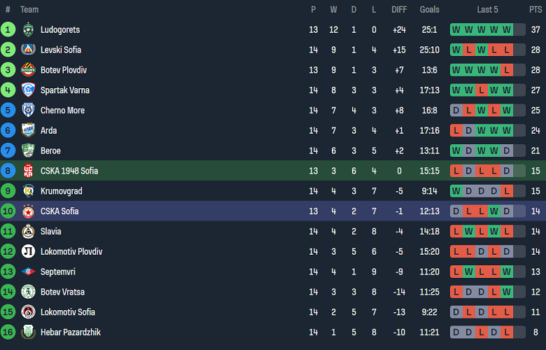
Task: Click the Hebar Pazardzhik crest icon
Action: [28, 332]
